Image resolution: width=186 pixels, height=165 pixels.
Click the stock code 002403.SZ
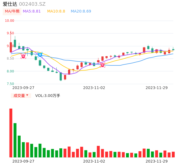(32, 4)
